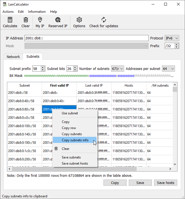Select the Subnets tab
This screenshot has height=199, width=185.
(33, 56)
